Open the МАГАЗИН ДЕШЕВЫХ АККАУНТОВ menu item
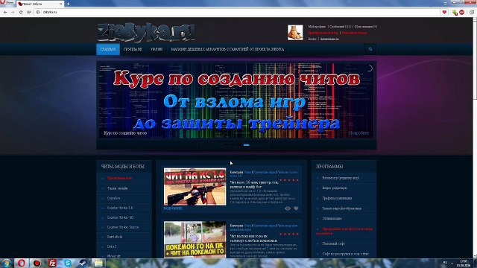 tap(227, 49)
